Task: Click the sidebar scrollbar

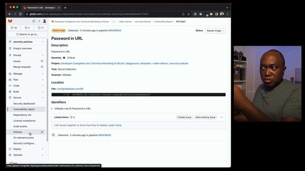Action: pos(48,90)
